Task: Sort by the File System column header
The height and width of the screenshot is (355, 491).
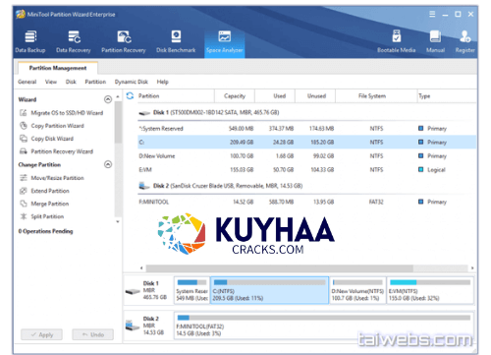Action: [x=376, y=95]
